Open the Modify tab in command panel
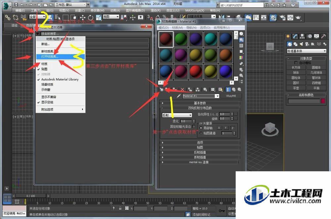 point(295,36)
